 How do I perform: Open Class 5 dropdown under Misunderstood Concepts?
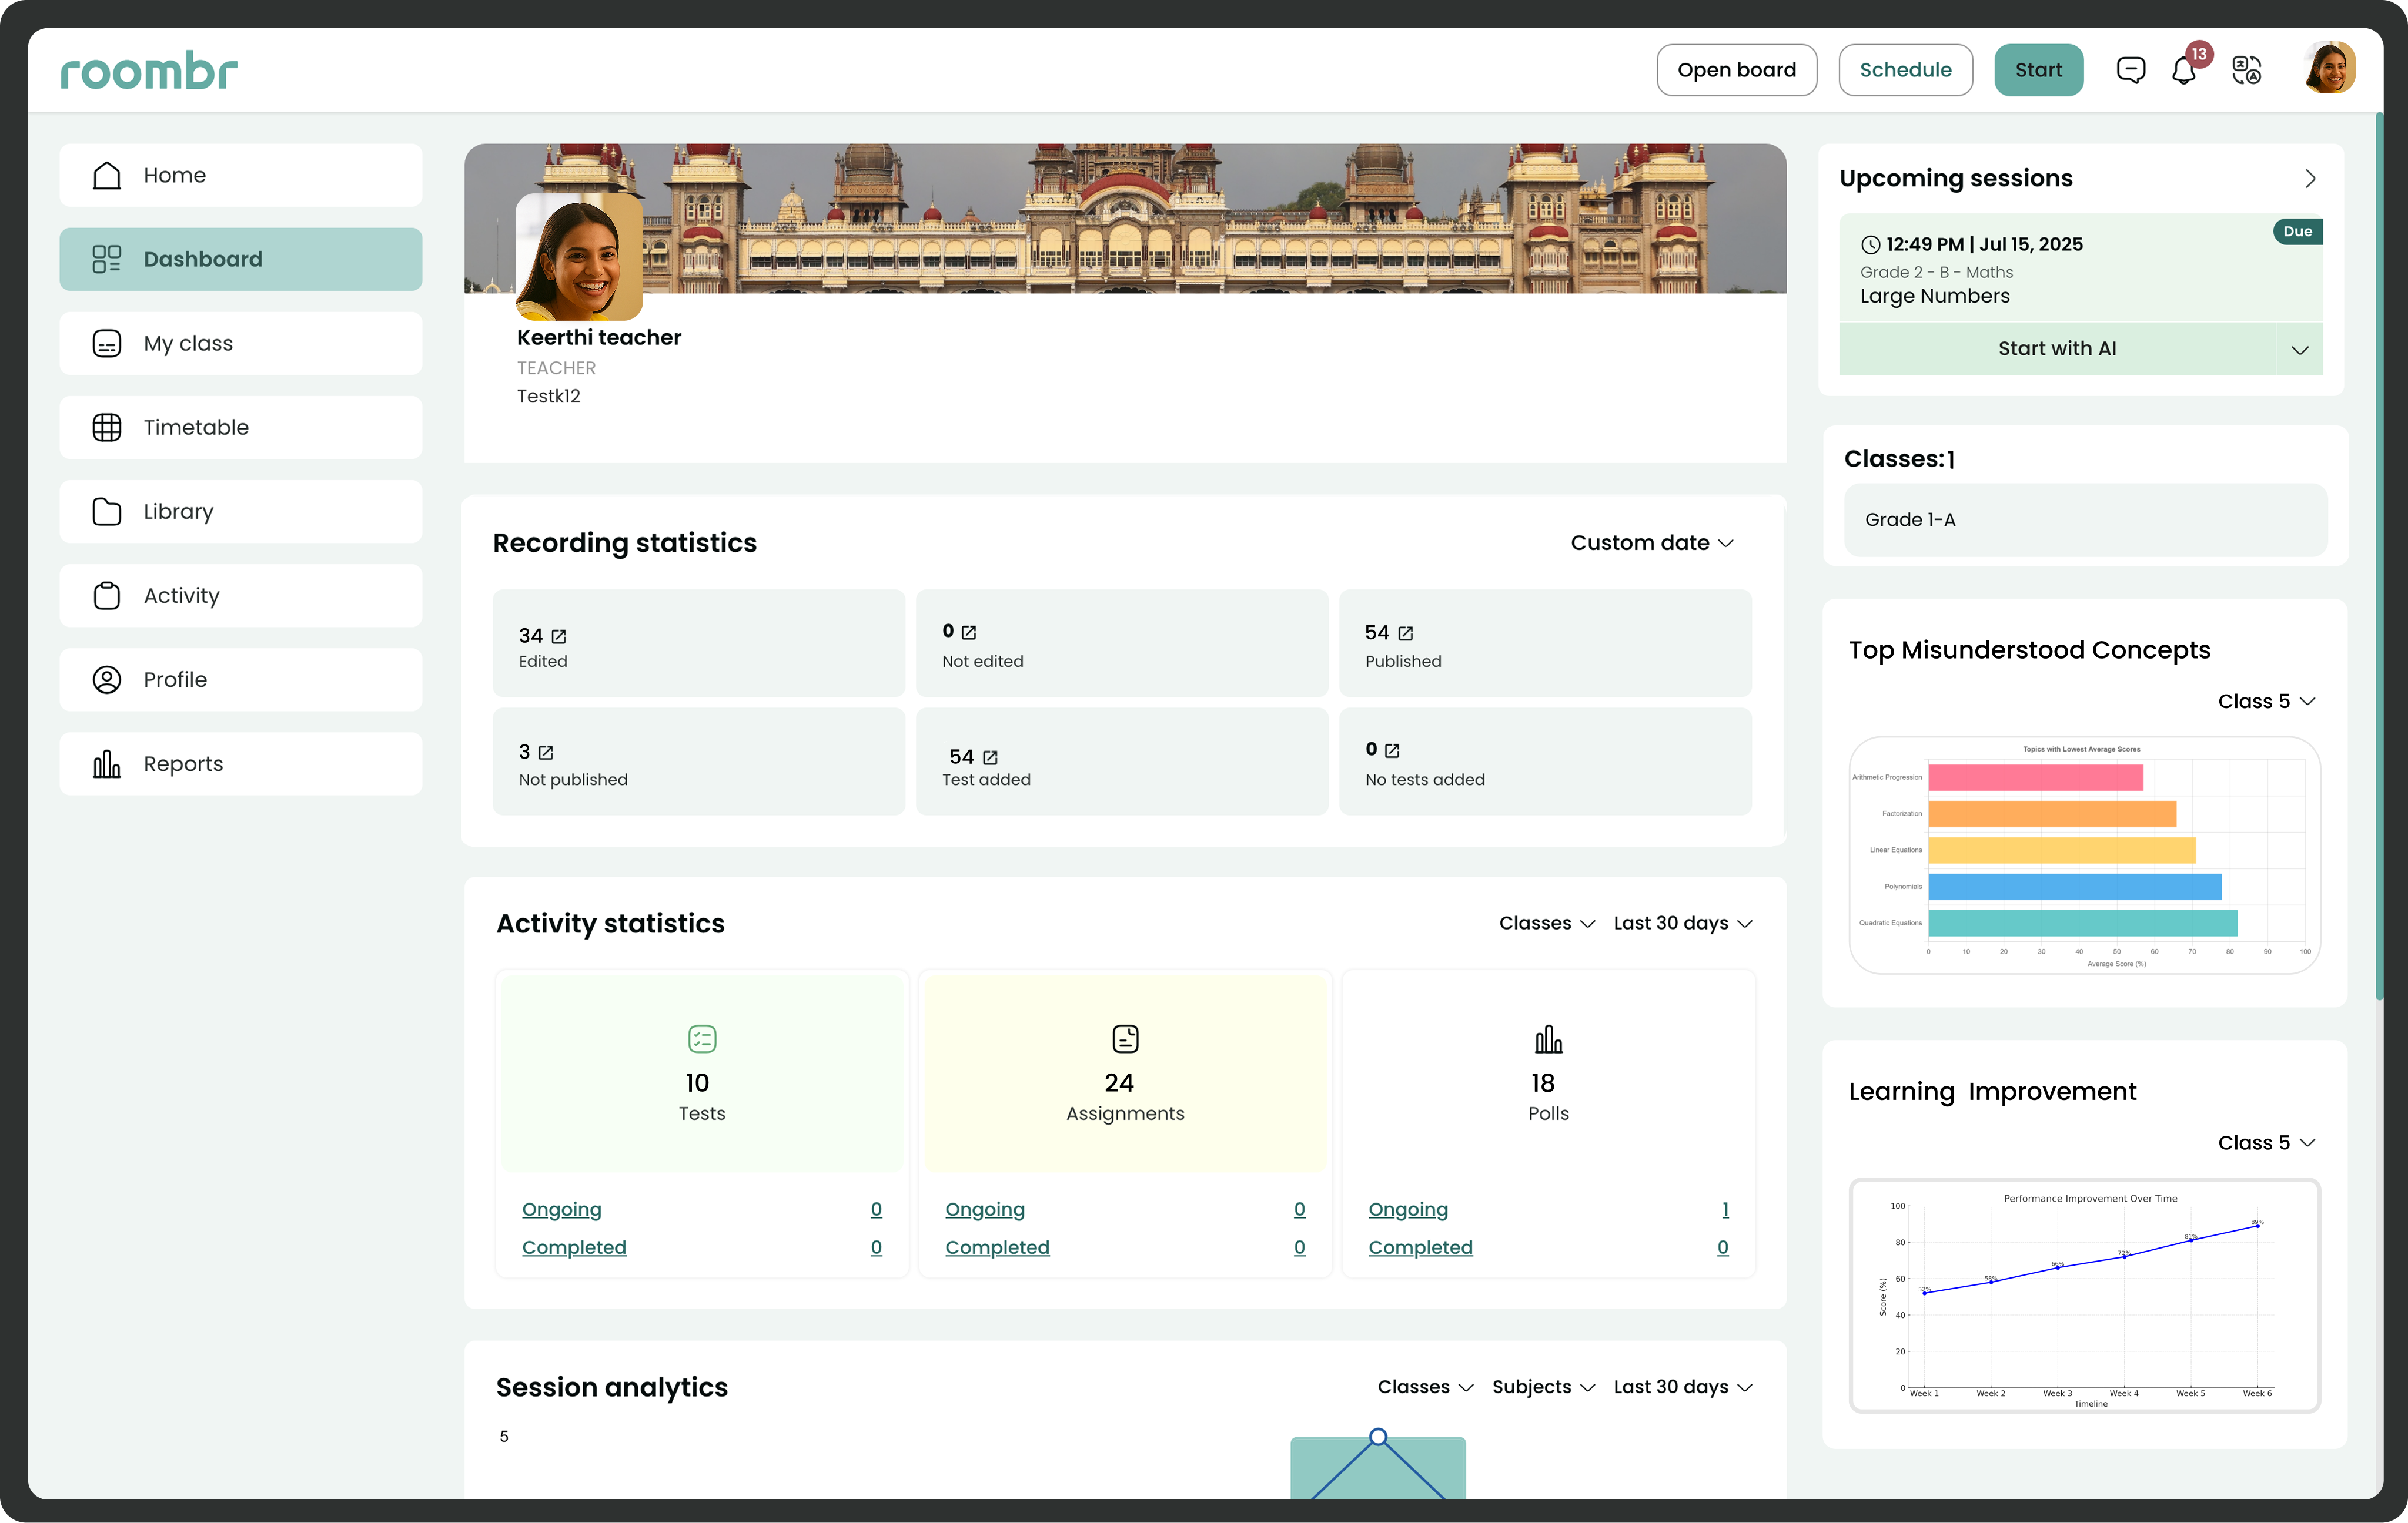point(2265,702)
